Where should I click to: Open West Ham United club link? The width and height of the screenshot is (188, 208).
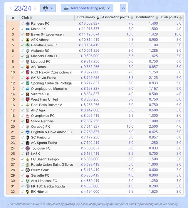[45, 99]
